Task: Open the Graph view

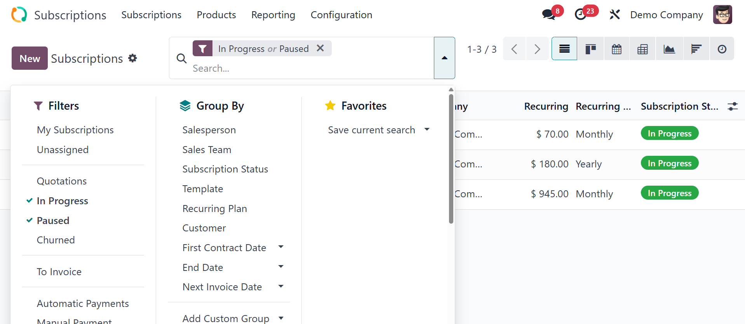Action: tap(669, 49)
